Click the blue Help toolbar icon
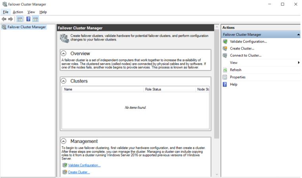This screenshot has width=302, height=178. (x=28, y=19)
